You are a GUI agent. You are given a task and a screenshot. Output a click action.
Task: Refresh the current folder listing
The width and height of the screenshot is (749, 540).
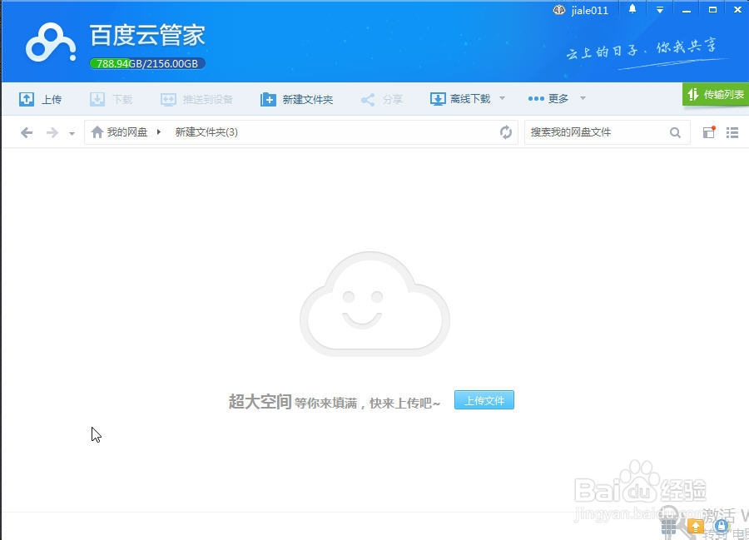coord(506,132)
